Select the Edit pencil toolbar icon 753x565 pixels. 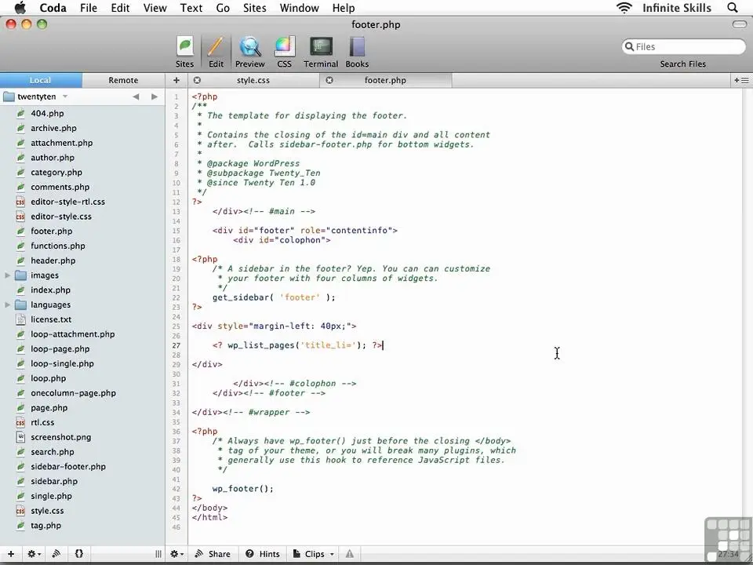pyautogui.click(x=216, y=52)
